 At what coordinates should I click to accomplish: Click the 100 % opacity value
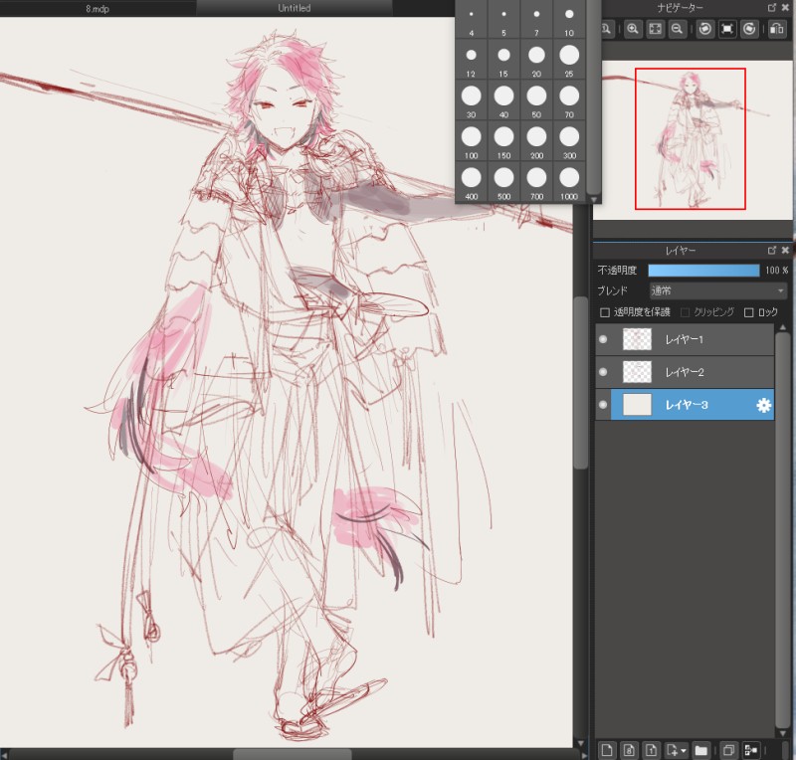(777, 271)
